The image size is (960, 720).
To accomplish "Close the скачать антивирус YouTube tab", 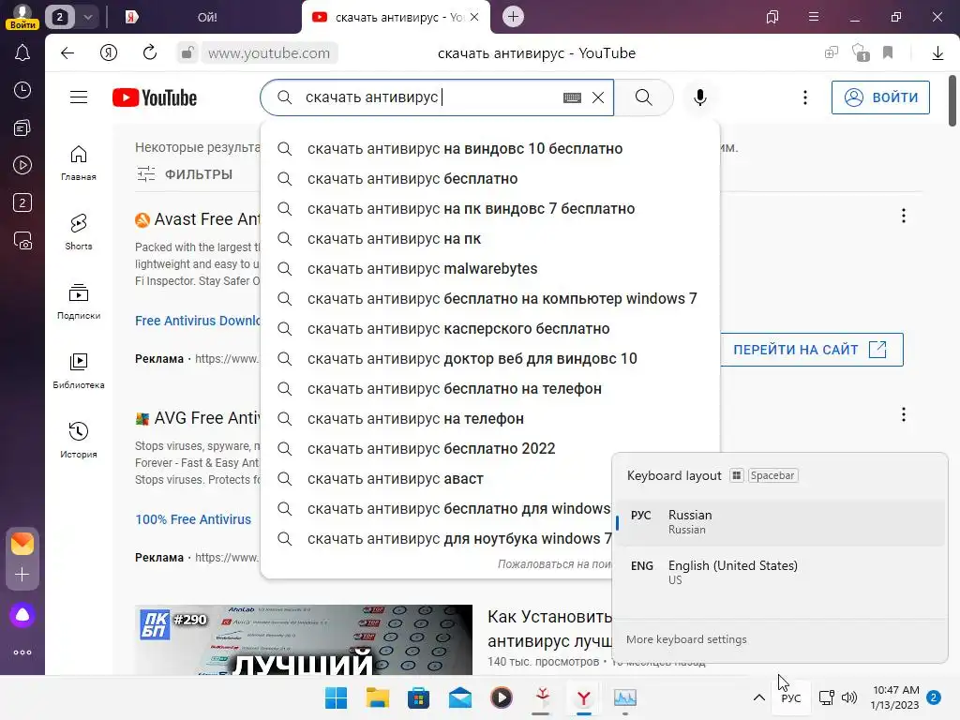I will (473, 17).
